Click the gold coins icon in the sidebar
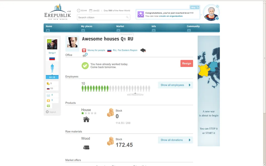This screenshot has width=266, height=166. point(48,83)
